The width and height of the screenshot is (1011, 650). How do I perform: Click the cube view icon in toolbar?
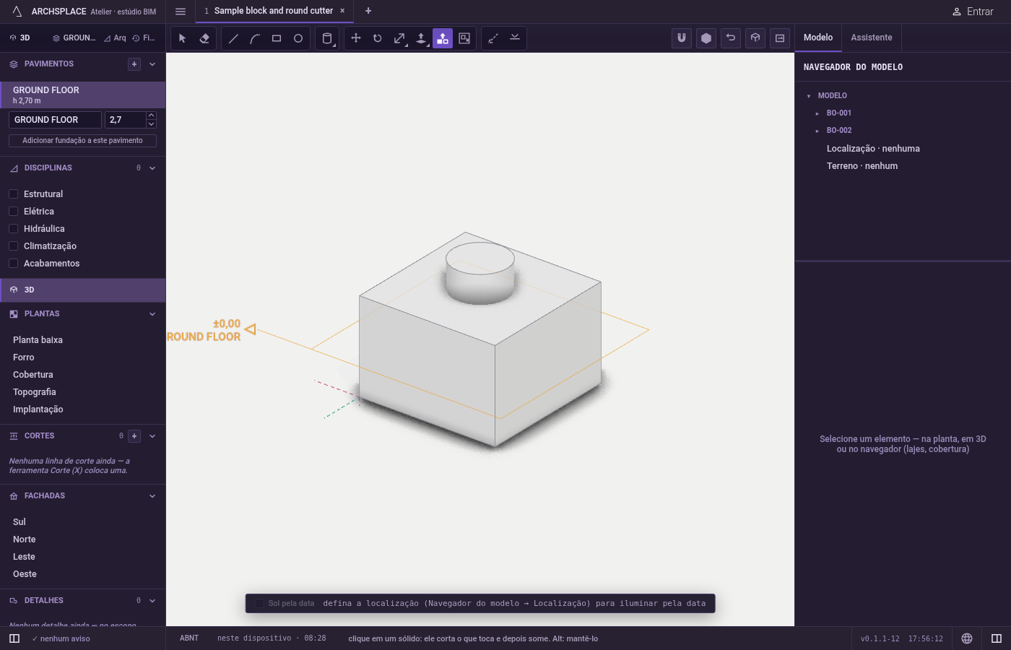pyautogui.click(x=755, y=38)
